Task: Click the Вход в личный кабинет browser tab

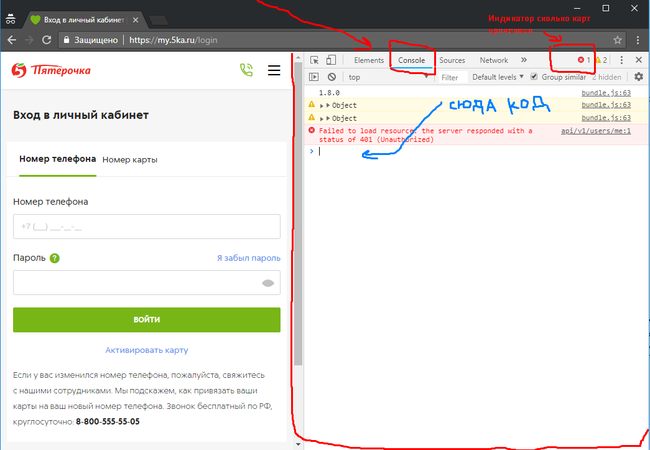Action: (x=86, y=20)
